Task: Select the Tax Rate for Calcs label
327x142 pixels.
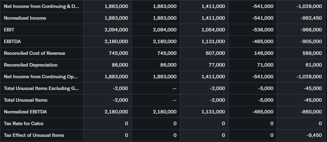Action: click(24, 123)
